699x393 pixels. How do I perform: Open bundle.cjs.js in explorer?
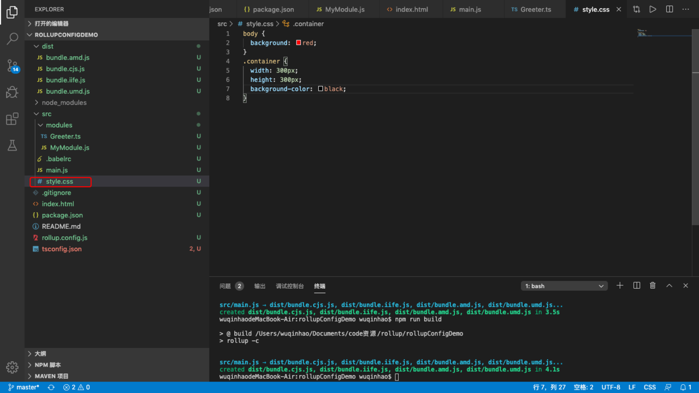(117, 69)
